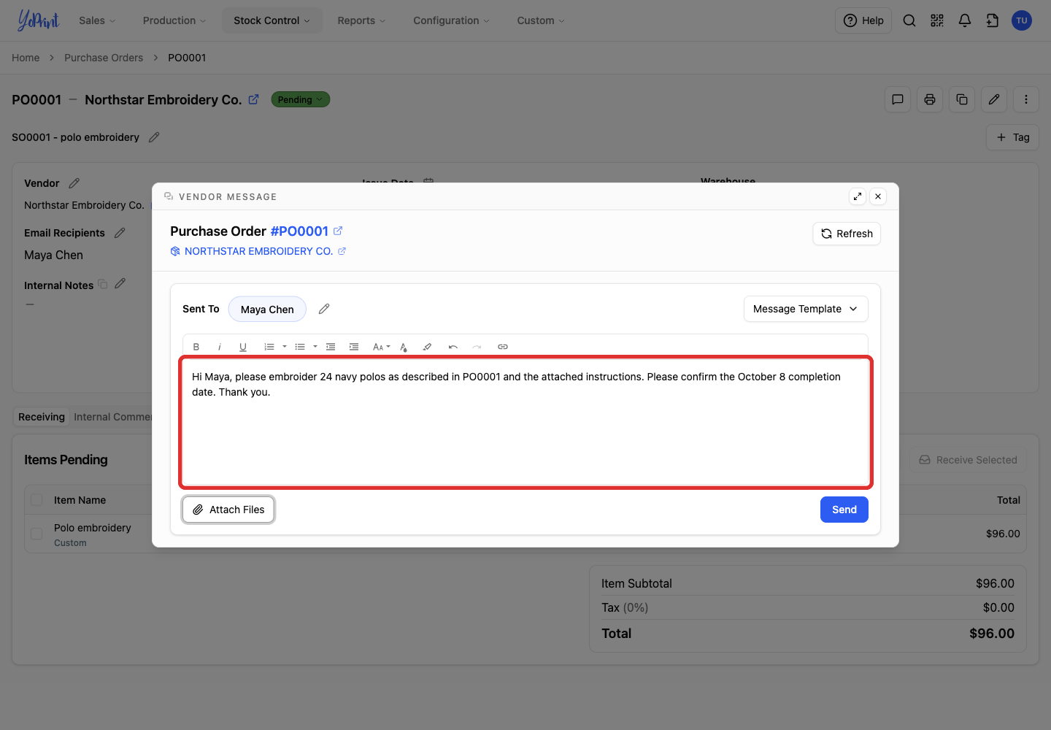Open the Configuration menu
The width and height of the screenshot is (1051, 730).
coord(451,20)
